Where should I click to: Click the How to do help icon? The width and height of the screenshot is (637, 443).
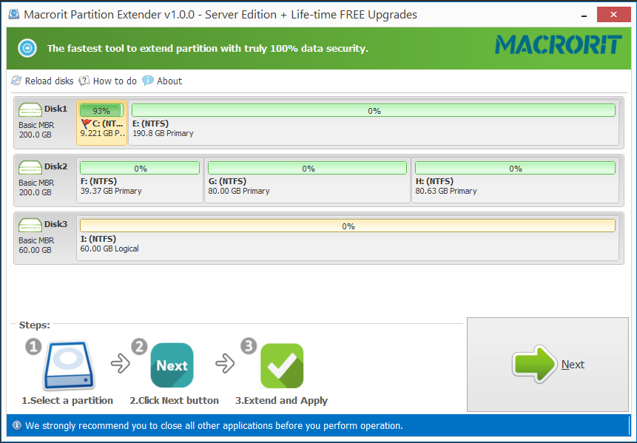pyautogui.click(x=84, y=81)
